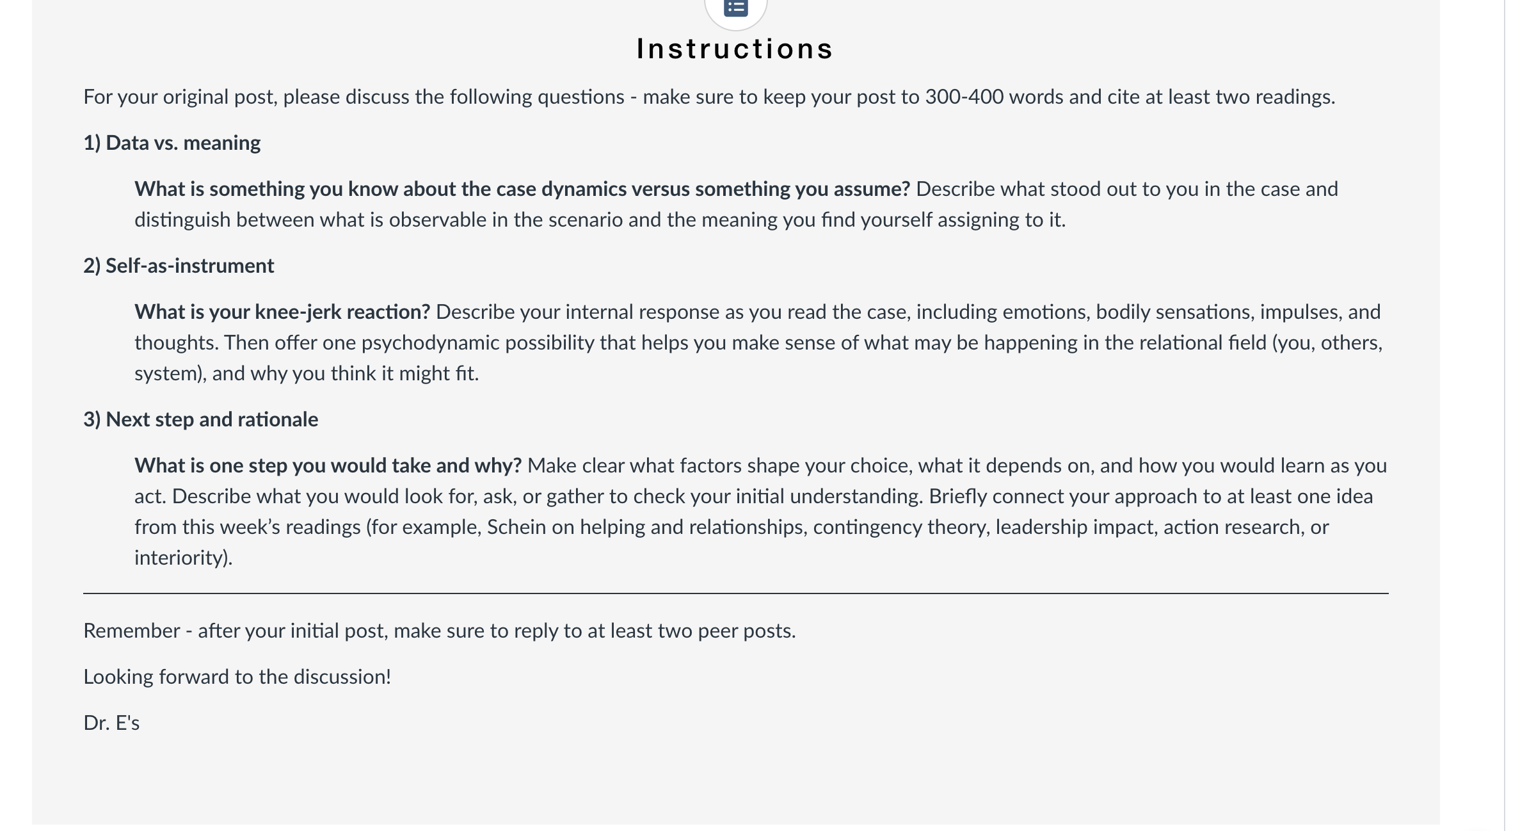Screen dimensions: 1536x831
Task: Select the '2) Self-as-instrument' heading
Action: (x=179, y=266)
